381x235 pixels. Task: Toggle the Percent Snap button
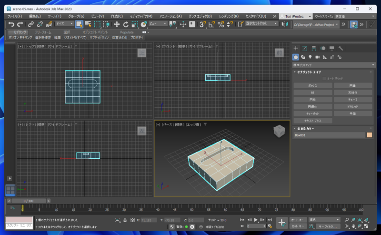(x=221, y=24)
